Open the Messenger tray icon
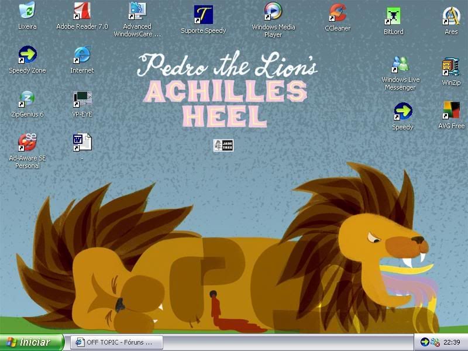Viewport: 468px width, 351px height. (x=435, y=342)
